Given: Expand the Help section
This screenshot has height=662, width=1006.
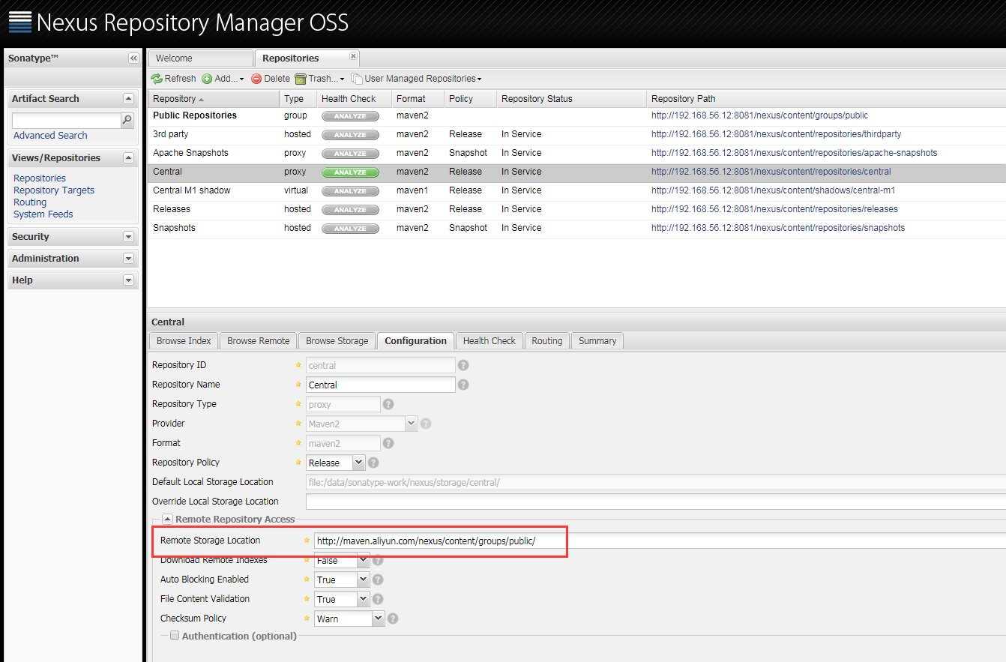Looking at the screenshot, I should pyautogui.click(x=128, y=280).
